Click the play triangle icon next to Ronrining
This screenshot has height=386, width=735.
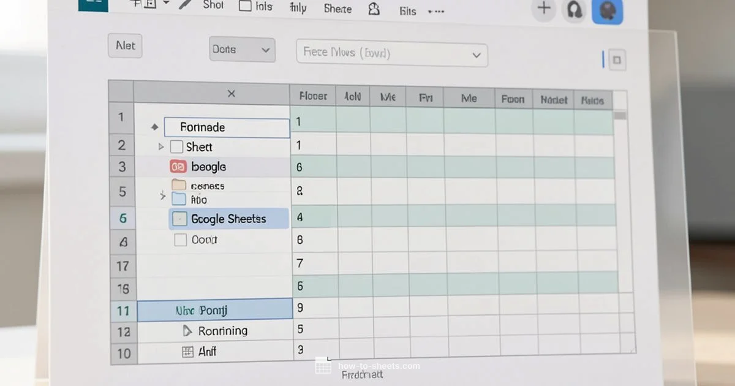187,330
